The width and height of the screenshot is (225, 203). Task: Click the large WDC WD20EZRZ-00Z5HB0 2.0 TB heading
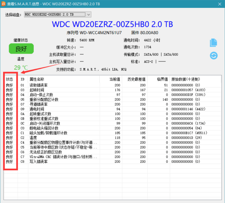click(x=112, y=24)
